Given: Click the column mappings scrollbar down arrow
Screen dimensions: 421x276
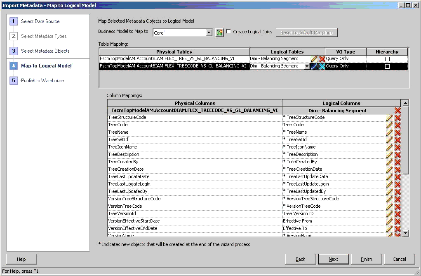Looking at the screenshot, I should (x=405, y=233).
